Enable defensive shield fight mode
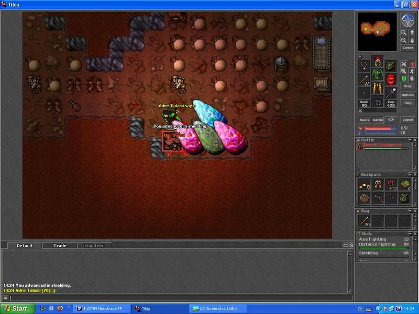Viewport: 419px width, 314px height. (x=404, y=78)
